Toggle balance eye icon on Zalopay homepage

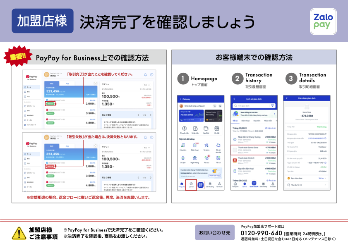[190, 112]
